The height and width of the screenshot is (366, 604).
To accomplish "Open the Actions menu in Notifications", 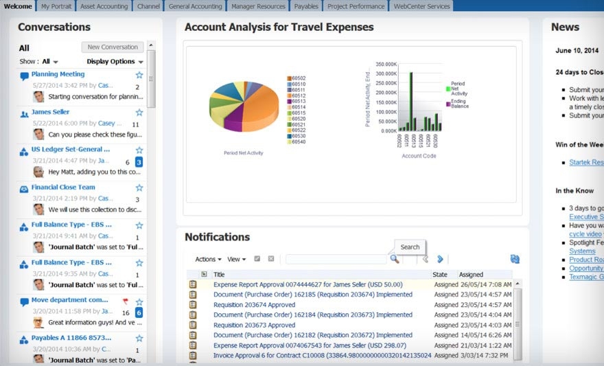I will click(208, 260).
